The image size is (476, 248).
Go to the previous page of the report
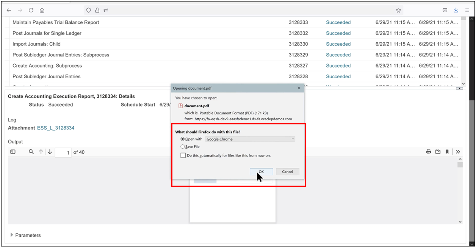(41, 152)
